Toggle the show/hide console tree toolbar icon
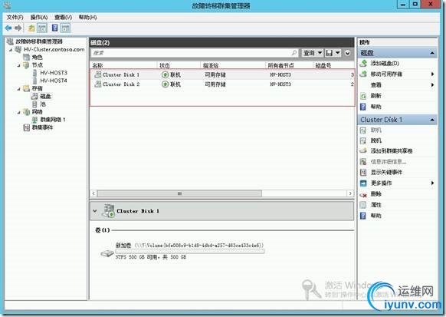The height and width of the screenshot is (317, 446). click(42, 28)
